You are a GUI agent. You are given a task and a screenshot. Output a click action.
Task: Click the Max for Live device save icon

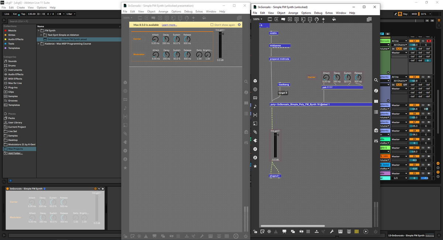pos(103,189)
